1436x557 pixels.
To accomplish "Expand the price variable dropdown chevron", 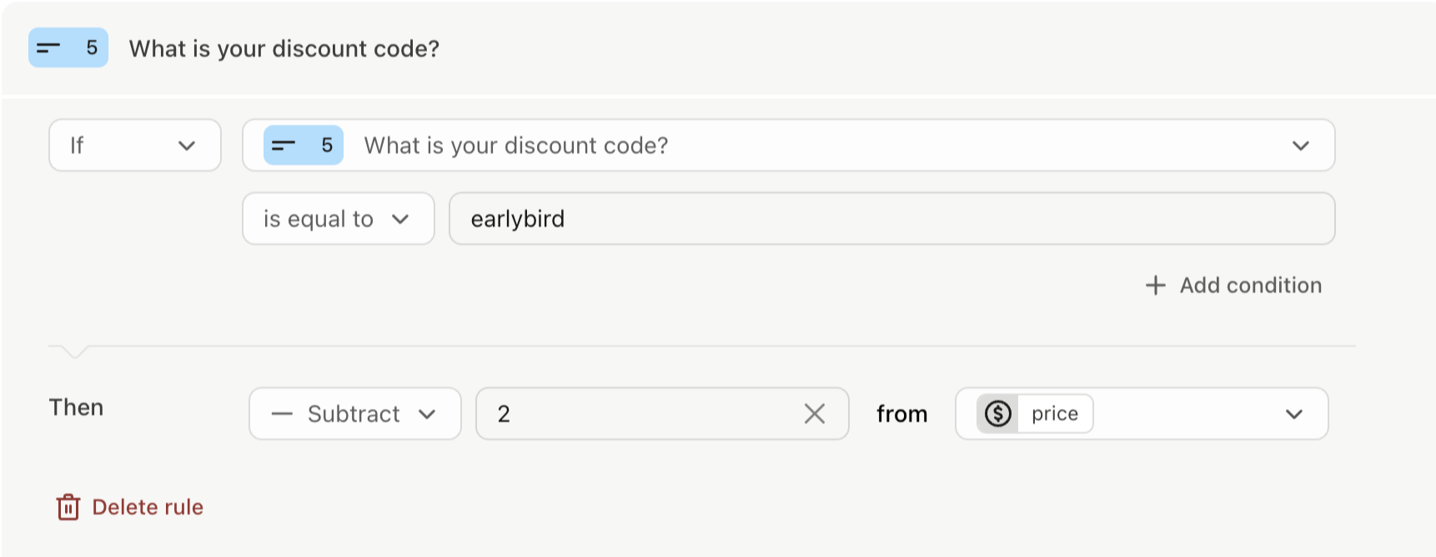I will [x=1294, y=414].
